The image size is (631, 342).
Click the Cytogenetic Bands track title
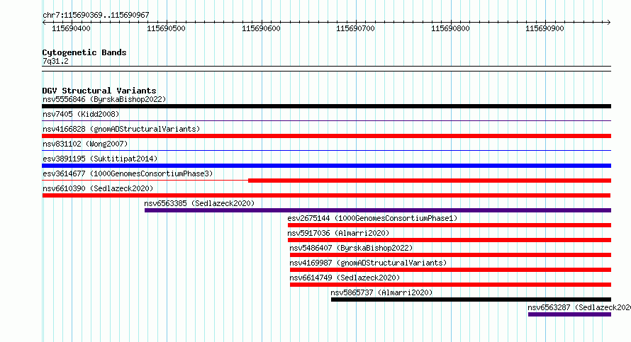(84, 52)
